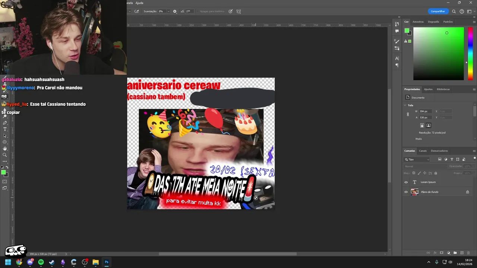This screenshot has width=477, height=268.
Task: Open the Windows Start menu
Action: 8,262
